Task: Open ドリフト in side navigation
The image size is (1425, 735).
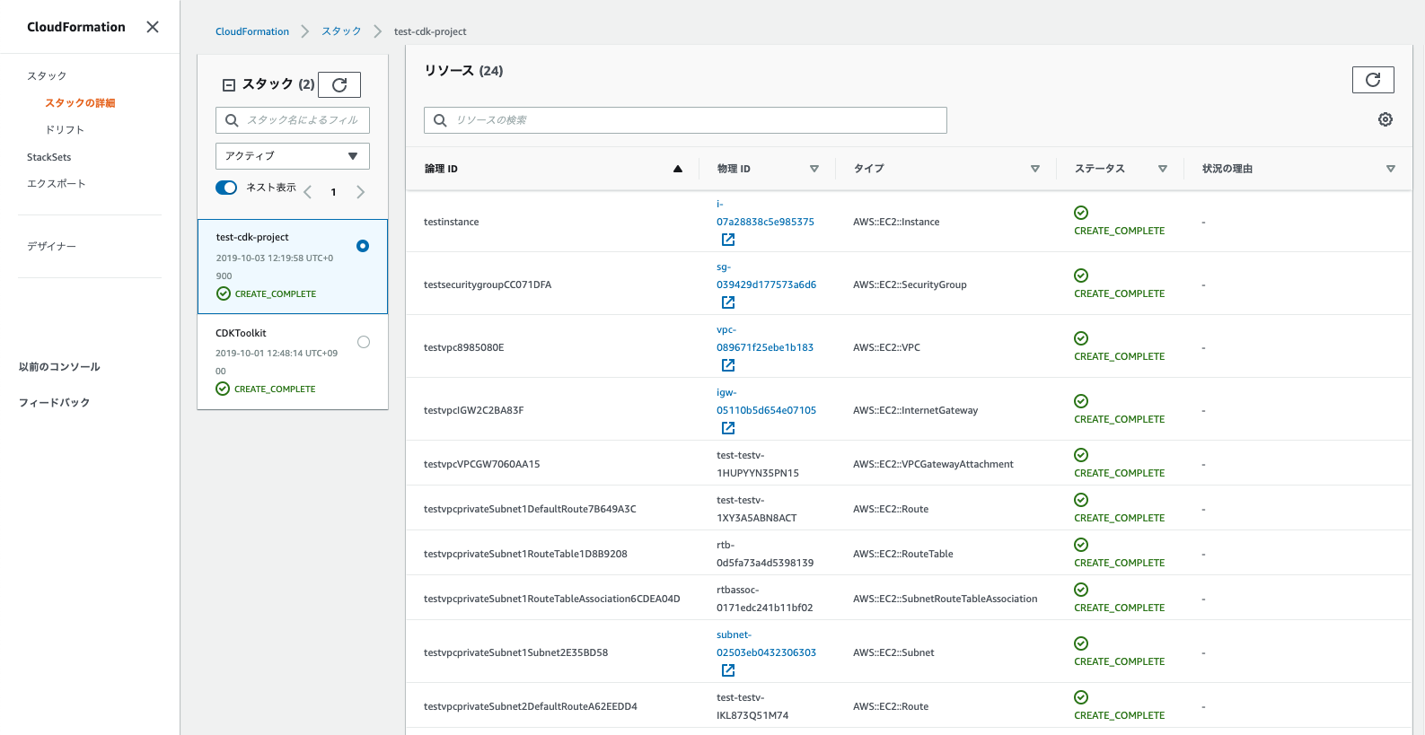Action: tap(65, 130)
